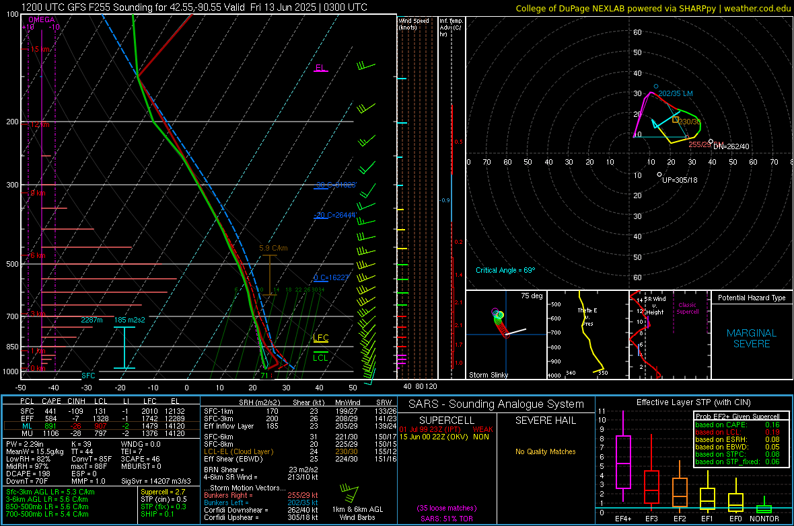Select the green LCL label on the skew-T

click(320, 357)
